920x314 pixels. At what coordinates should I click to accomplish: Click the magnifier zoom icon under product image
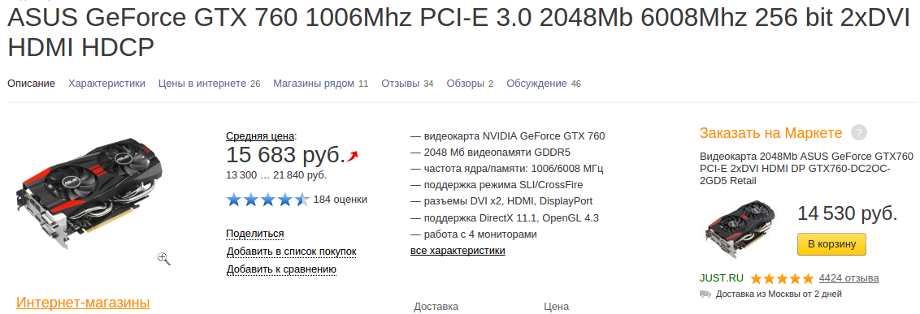click(164, 258)
